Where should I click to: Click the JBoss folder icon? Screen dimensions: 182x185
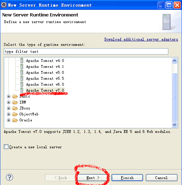click(15, 108)
